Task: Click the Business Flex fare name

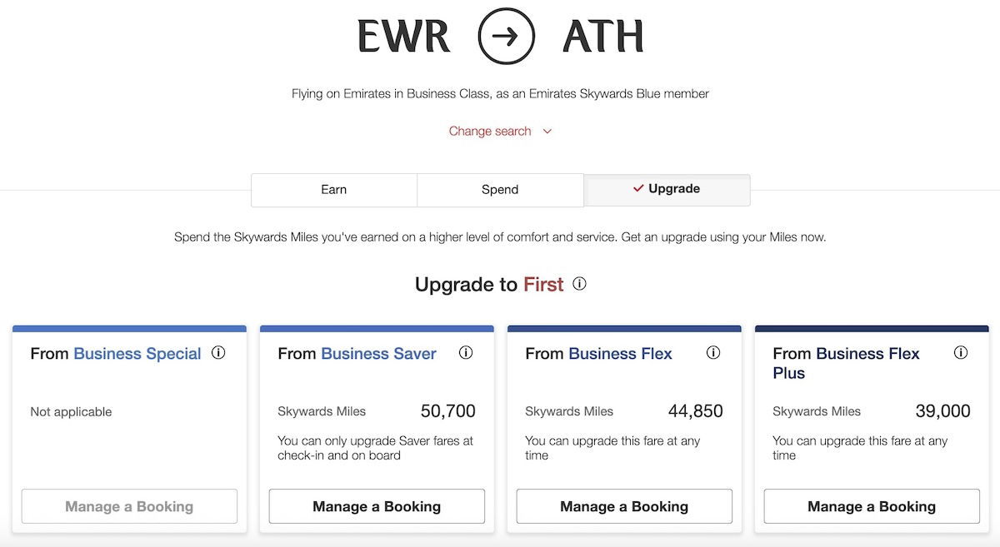Action: (620, 354)
